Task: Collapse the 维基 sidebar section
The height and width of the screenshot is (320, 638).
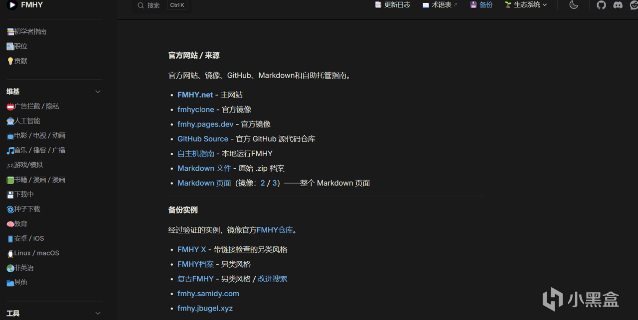Action: [x=98, y=92]
